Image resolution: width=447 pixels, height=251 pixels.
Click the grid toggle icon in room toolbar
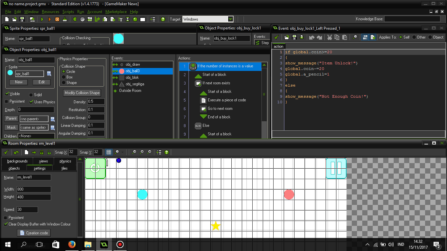pos(109,152)
